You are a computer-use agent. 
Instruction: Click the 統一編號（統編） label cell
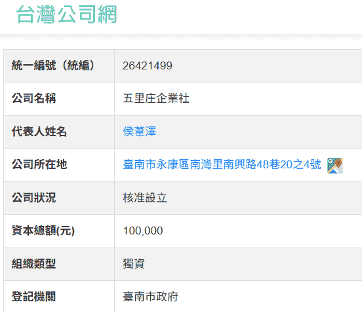point(59,65)
